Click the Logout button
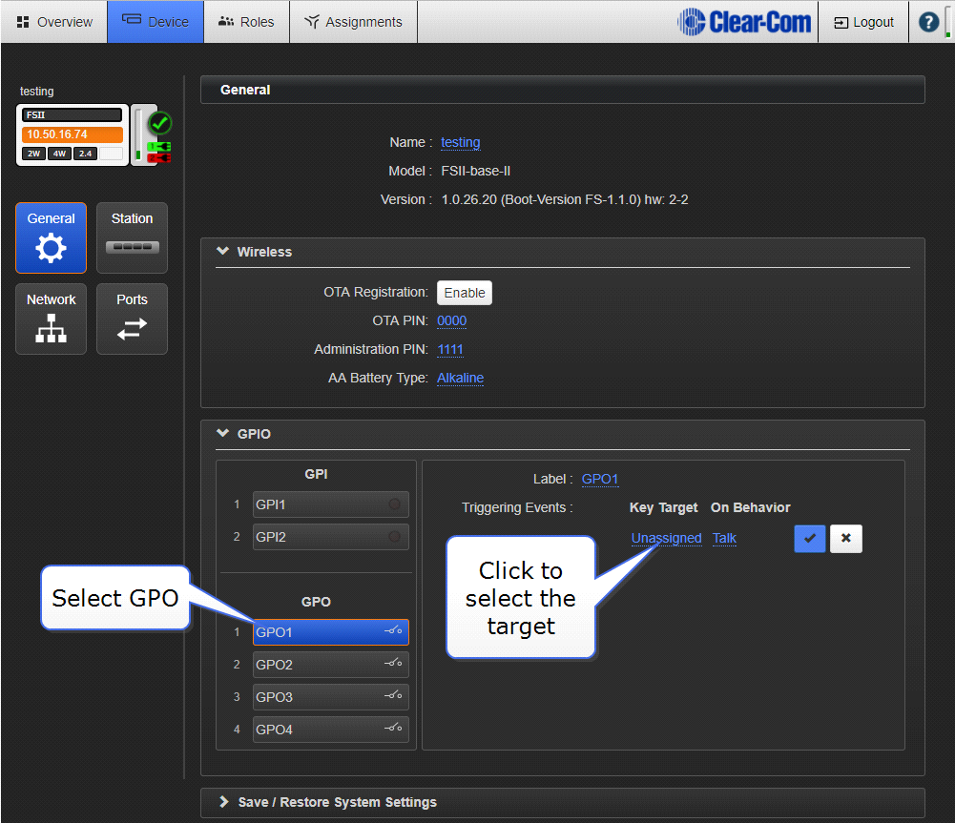Screen dimensions: 955x823 coord(863,23)
